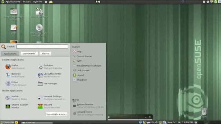Switch to Applications tab in menu
This screenshot has width=221, height=124.
10,54
